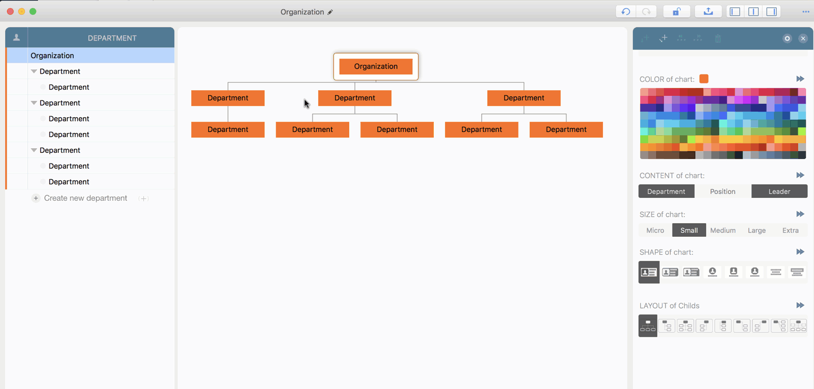
Task: Click the Organization root box in chart
Action: (376, 67)
